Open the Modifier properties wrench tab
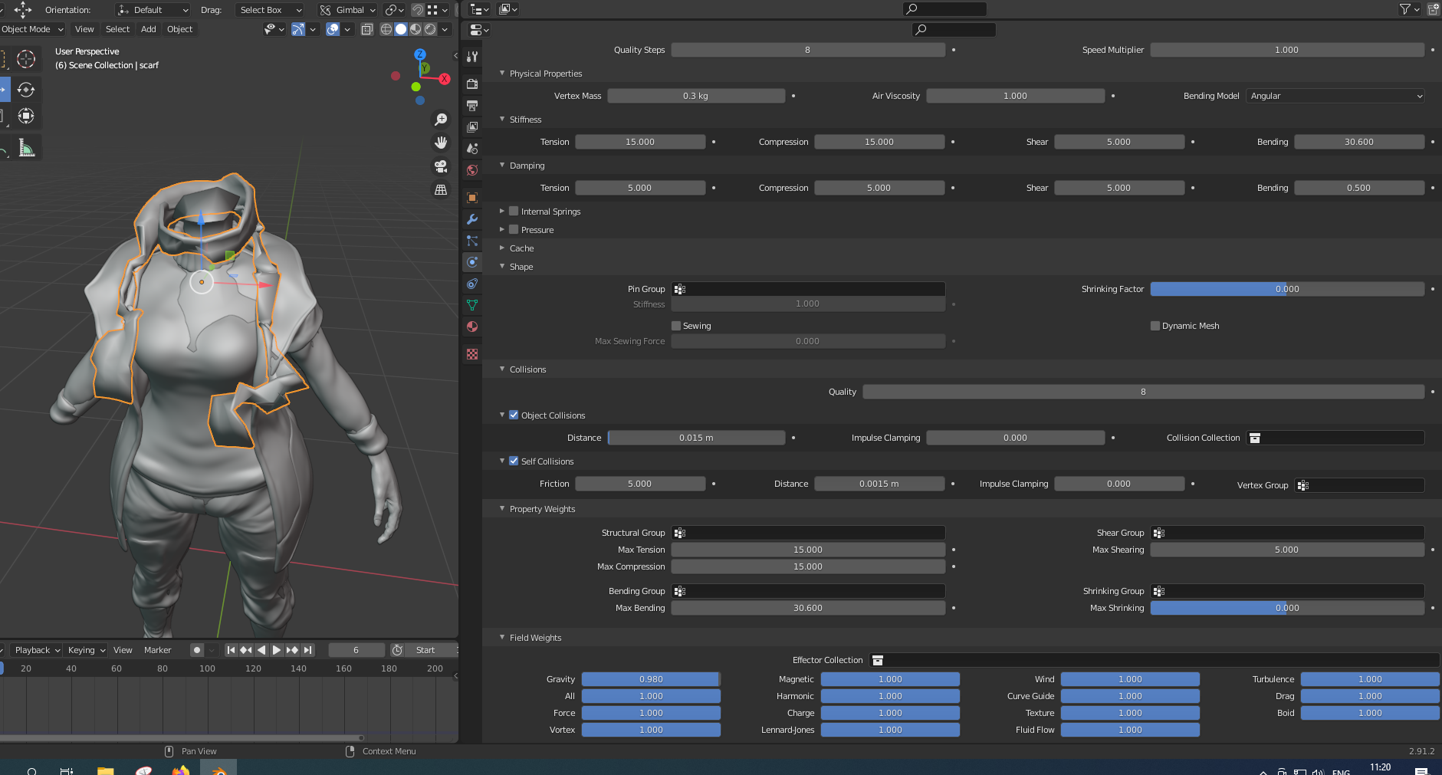Screen dimensions: 1442x775 (472, 219)
